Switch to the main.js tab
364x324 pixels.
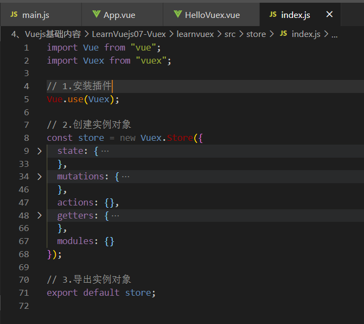[36, 15]
